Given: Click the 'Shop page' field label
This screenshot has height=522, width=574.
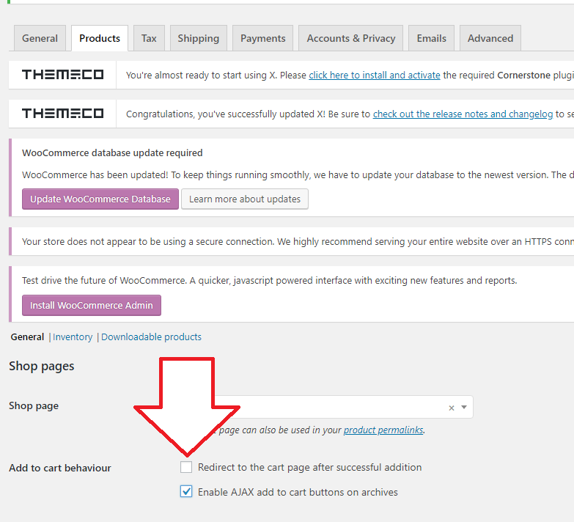Looking at the screenshot, I should [x=34, y=405].
